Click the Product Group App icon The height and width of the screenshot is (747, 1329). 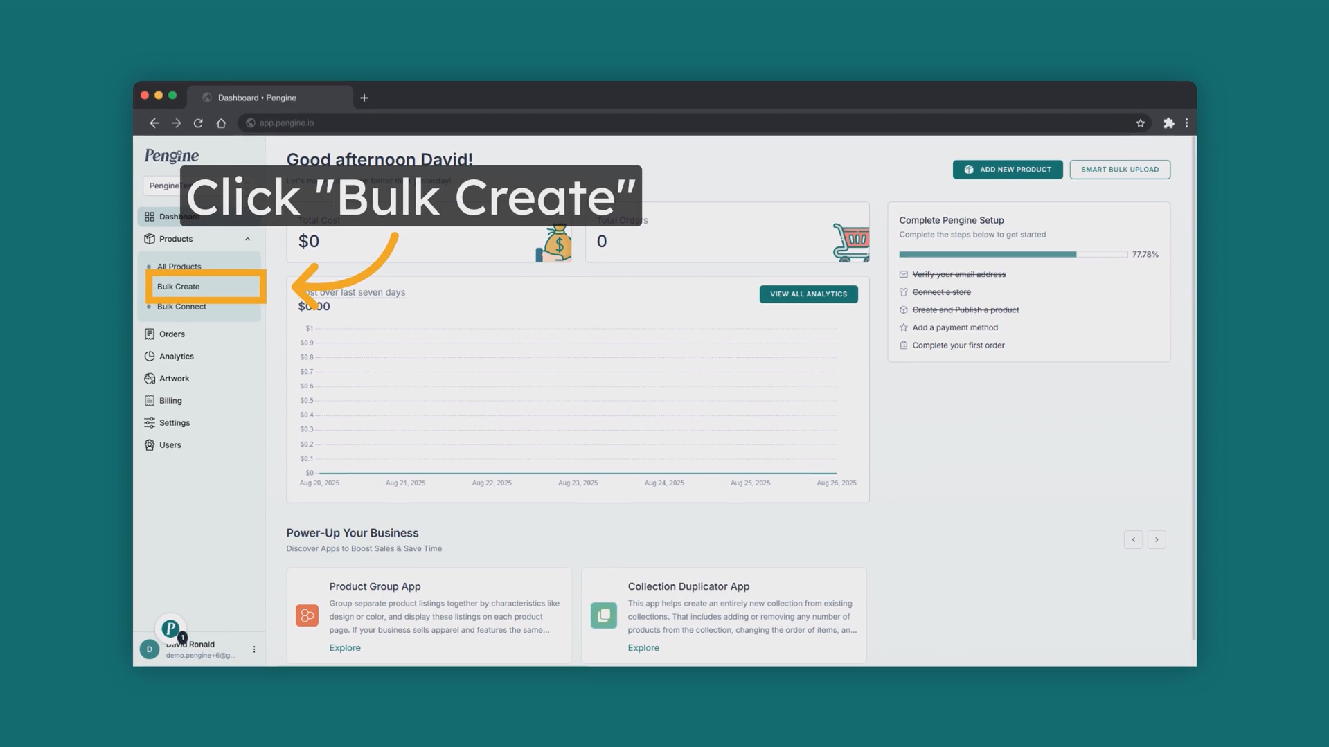tap(307, 615)
